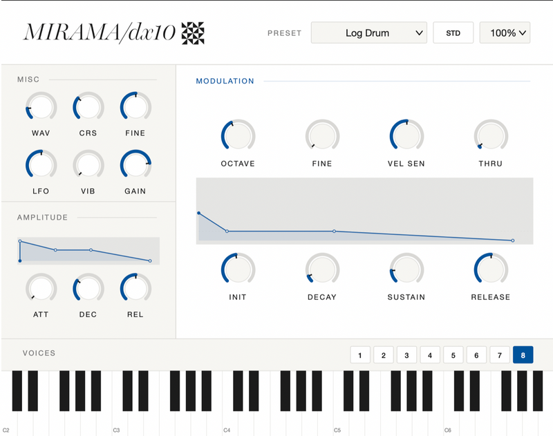Adjust the CRS knob in Misc
Image resolution: width=553 pixels, height=436 pixels.
tap(88, 107)
